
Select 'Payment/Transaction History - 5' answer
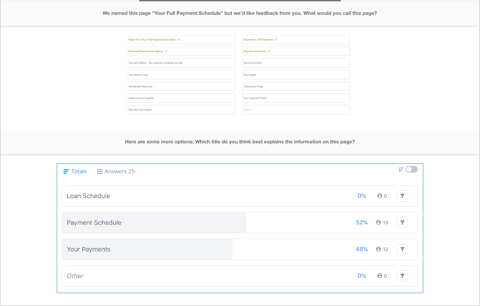coord(181,51)
